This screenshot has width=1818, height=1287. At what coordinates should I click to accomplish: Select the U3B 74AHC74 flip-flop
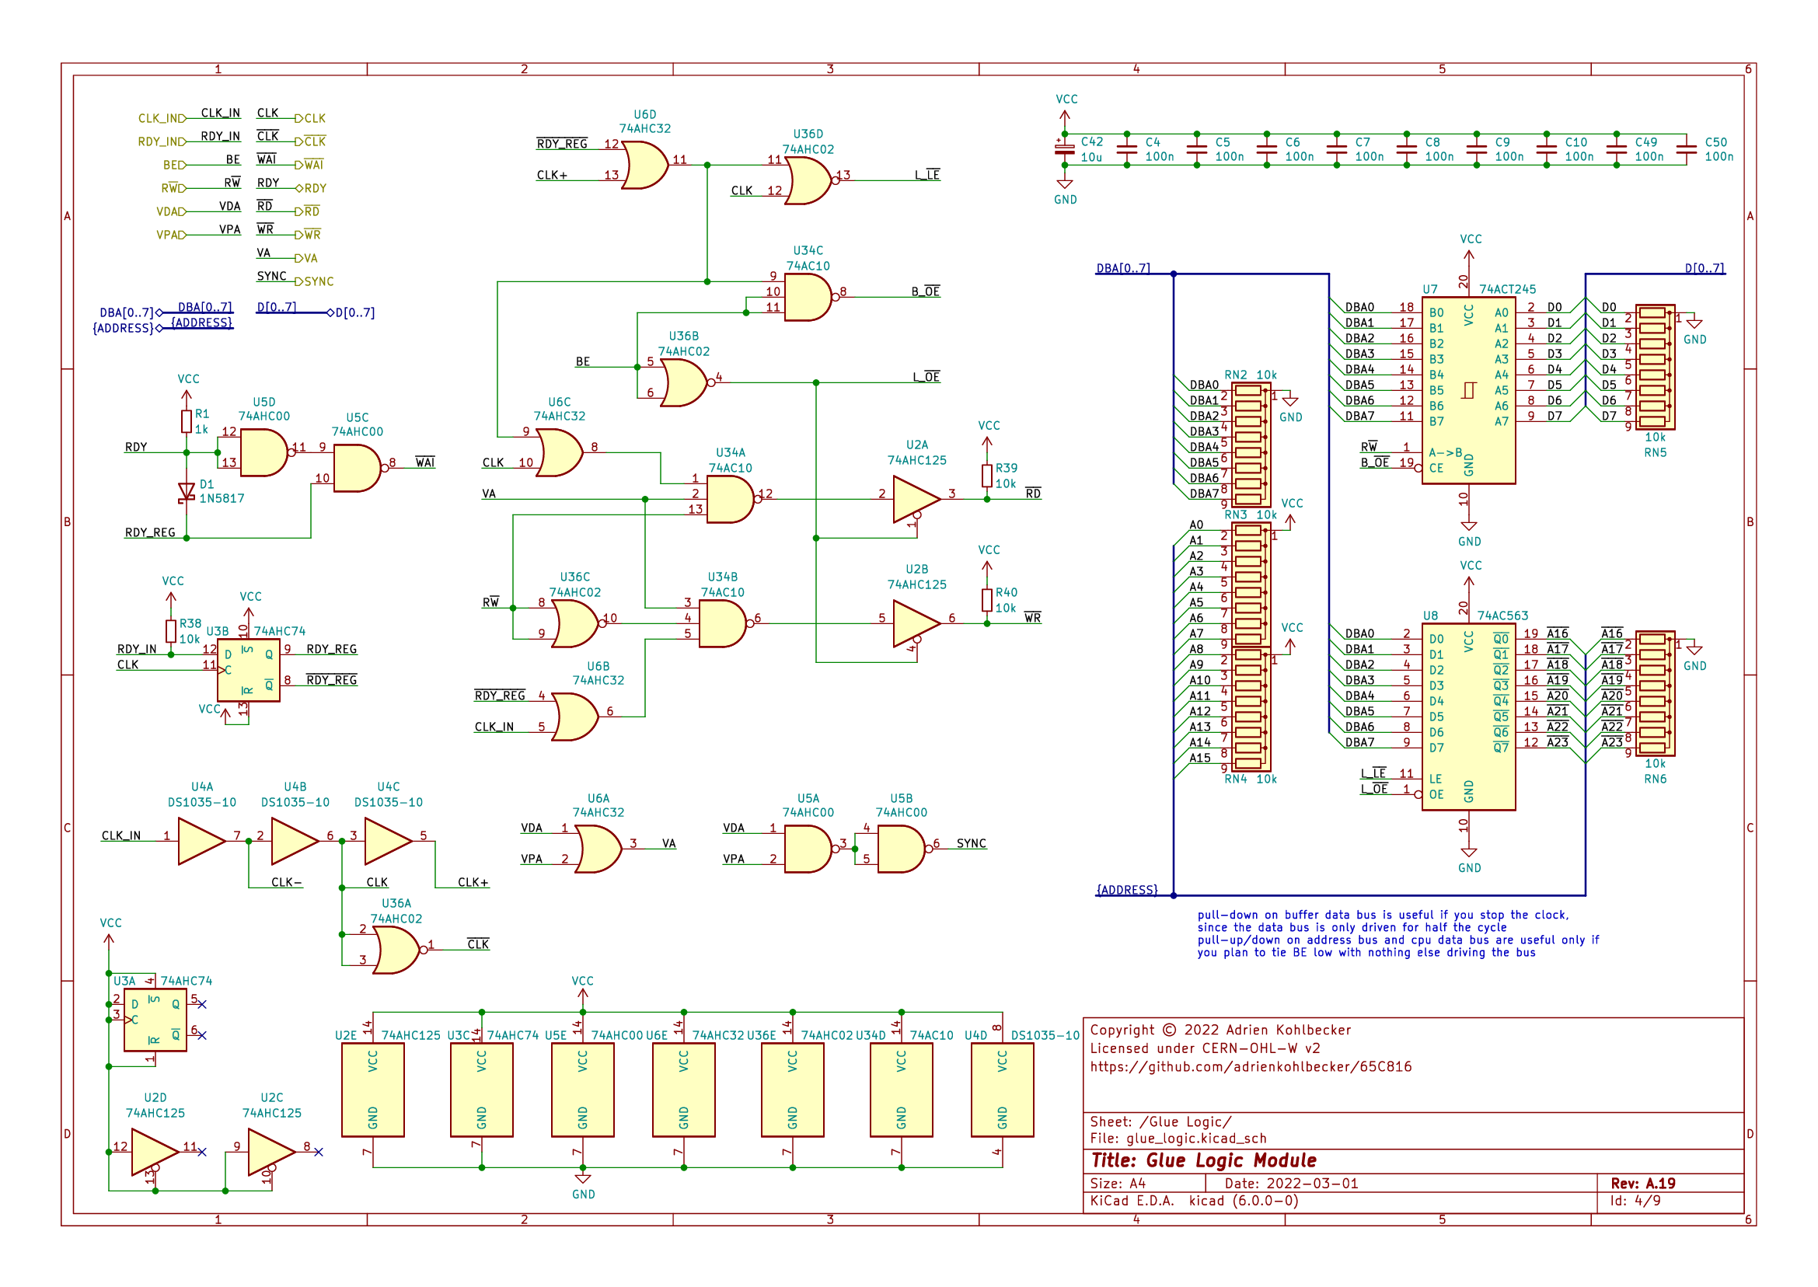coord(248,671)
